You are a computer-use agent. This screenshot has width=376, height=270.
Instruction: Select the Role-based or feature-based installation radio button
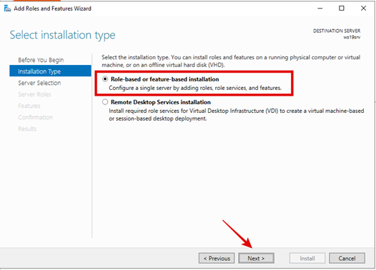[x=105, y=79]
